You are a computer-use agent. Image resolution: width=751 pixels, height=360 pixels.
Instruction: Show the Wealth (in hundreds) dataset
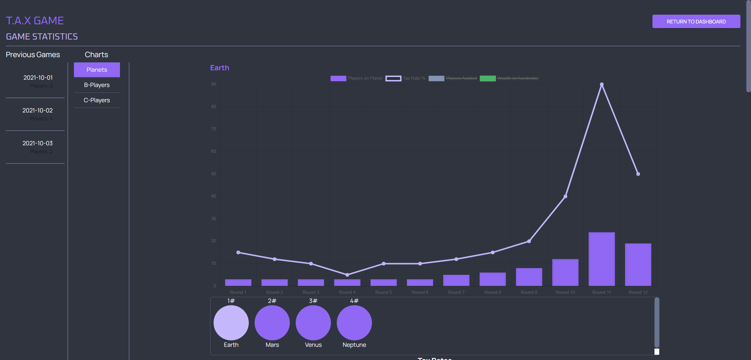[509, 78]
